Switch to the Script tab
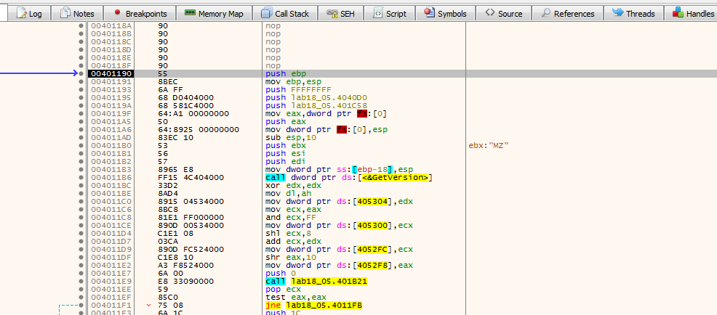The image size is (717, 315). [390, 14]
